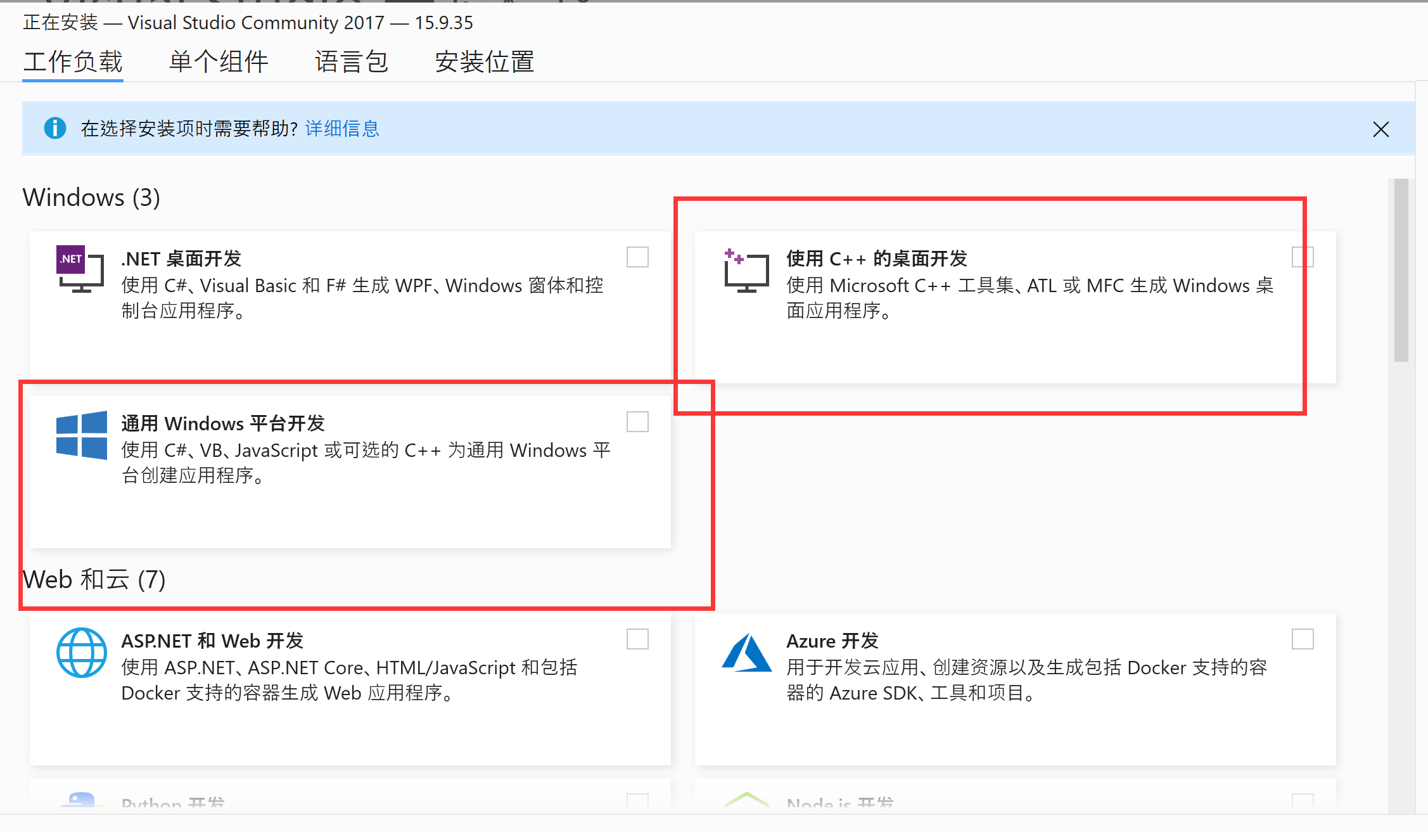Open the 语言包 tab

coord(352,61)
